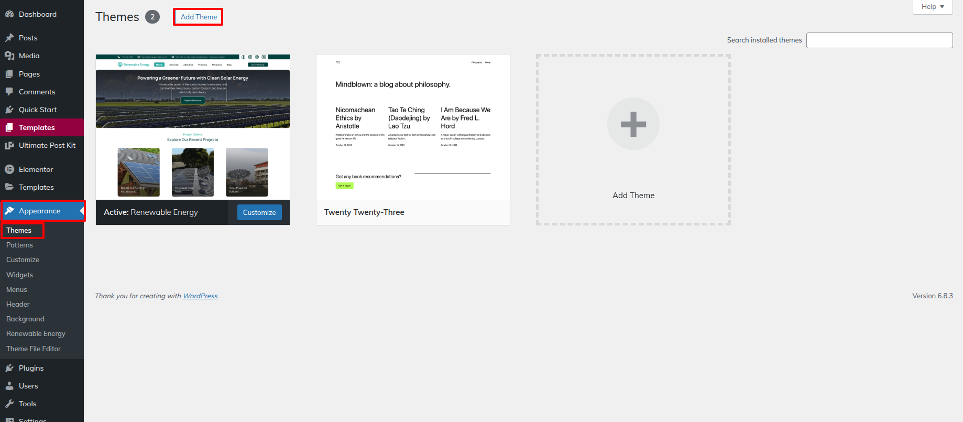
Task: Select the Twenty Twenty-Three theme thumbnail
Action: (413, 127)
